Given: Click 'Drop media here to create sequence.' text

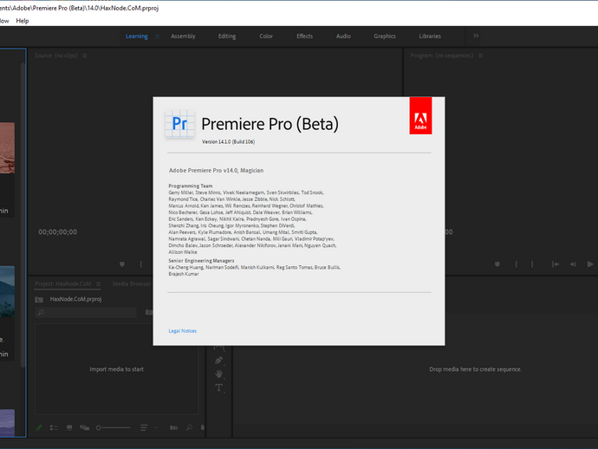Looking at the screenshot, I should (x=475, y=369).
